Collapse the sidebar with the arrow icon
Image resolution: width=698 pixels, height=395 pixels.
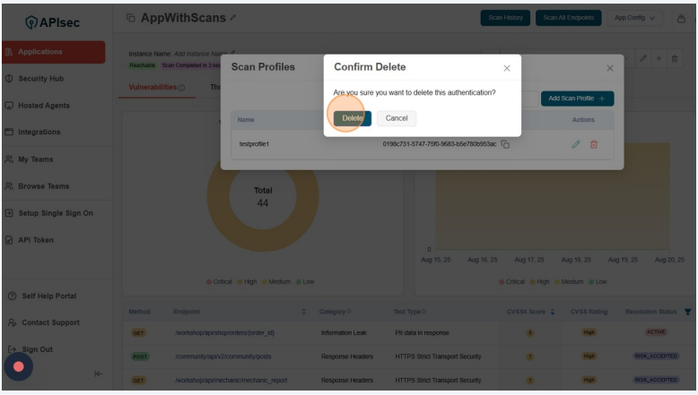click(x=98, y=374)
